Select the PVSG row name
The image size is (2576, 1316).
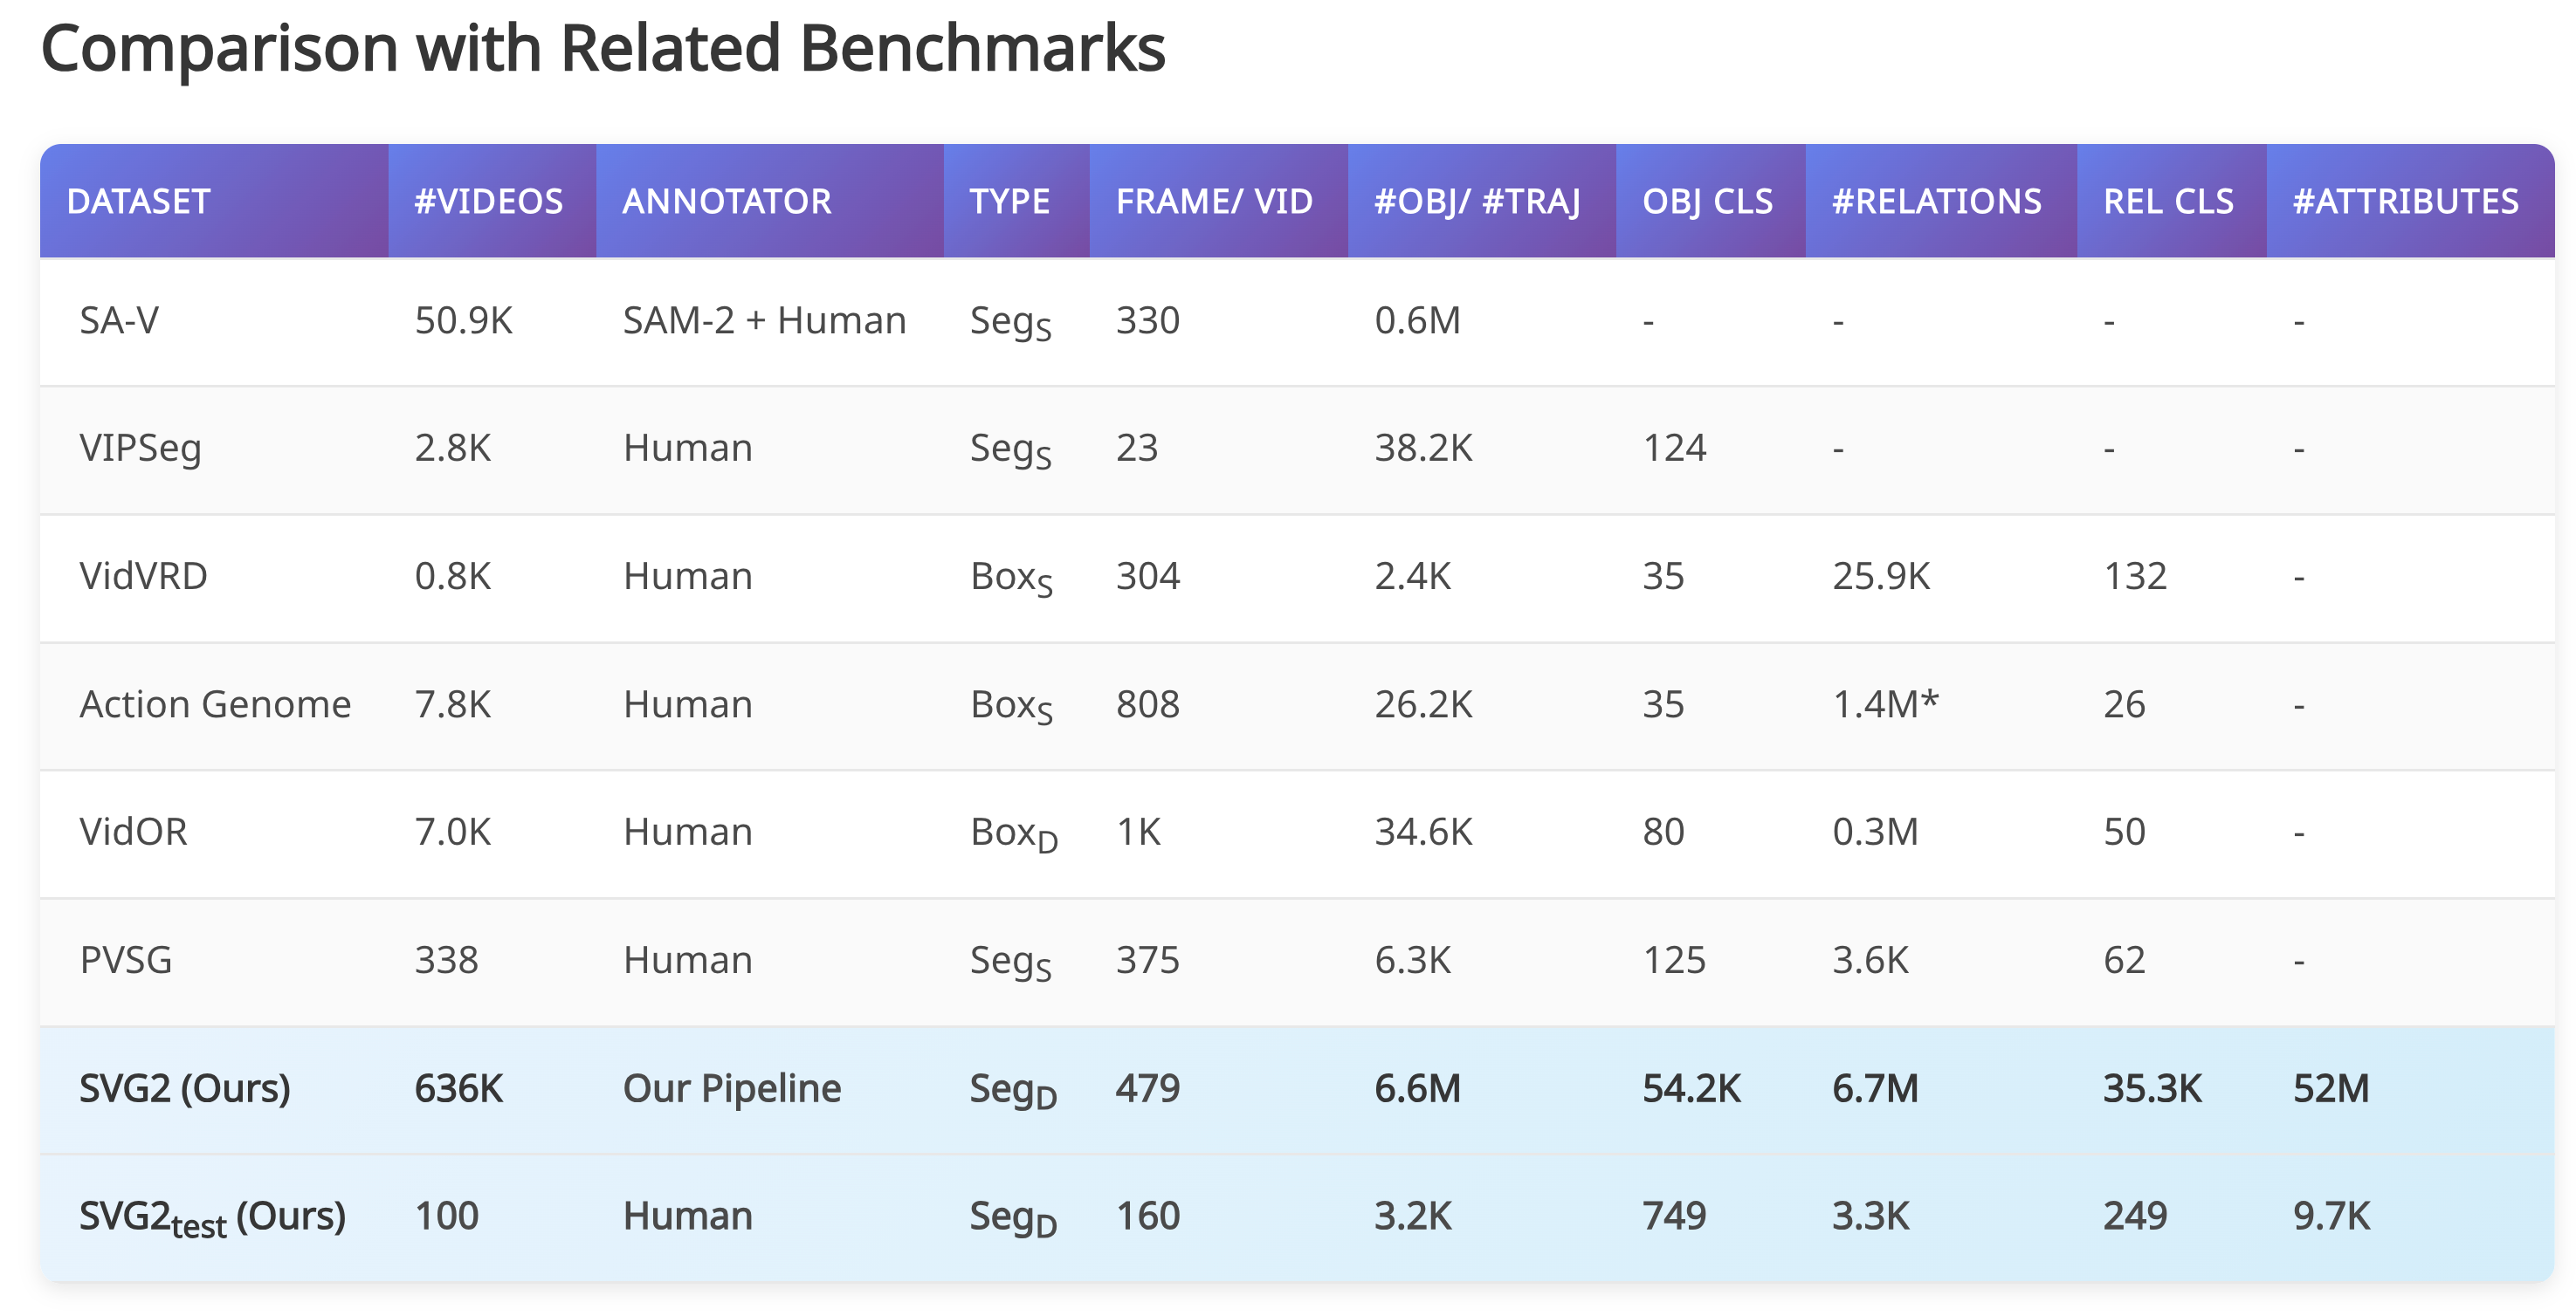point(126,959)
